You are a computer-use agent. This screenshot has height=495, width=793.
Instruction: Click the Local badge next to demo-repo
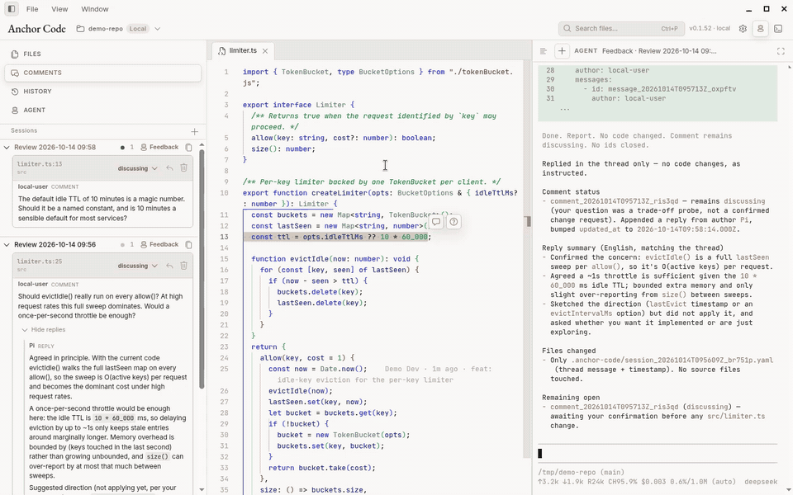(x=138, y=29)
